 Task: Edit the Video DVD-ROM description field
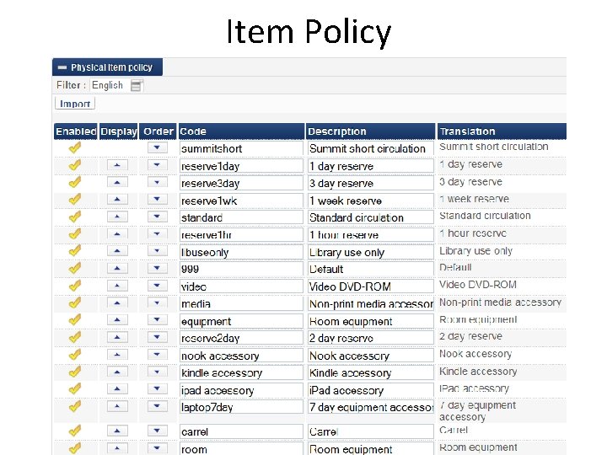371,286
